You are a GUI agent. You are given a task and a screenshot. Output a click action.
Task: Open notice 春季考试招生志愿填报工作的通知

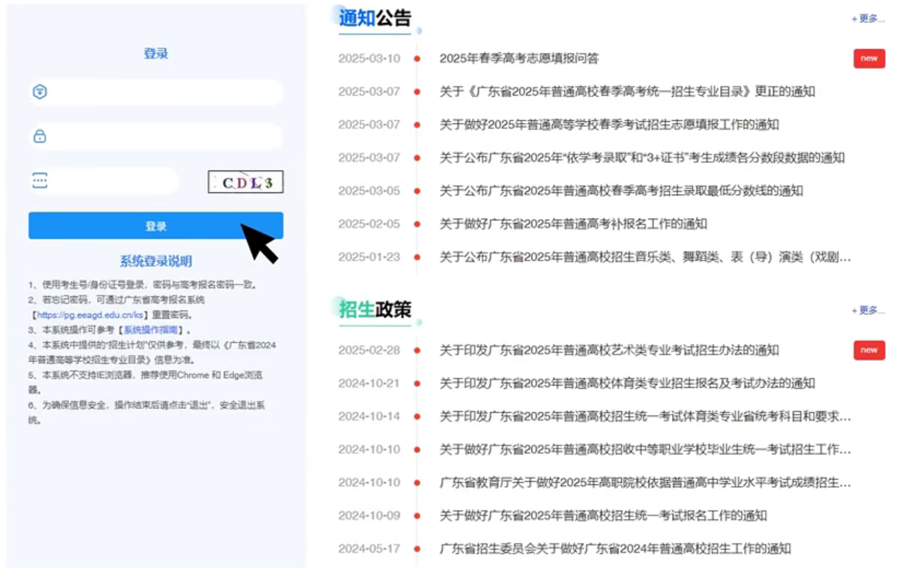[x=609, y=125]
